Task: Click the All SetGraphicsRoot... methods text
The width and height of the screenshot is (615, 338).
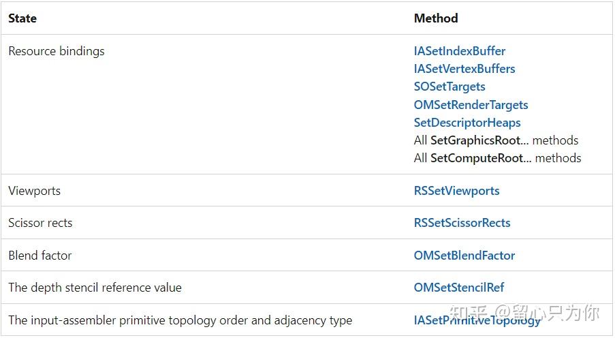Action: [496, 140]
